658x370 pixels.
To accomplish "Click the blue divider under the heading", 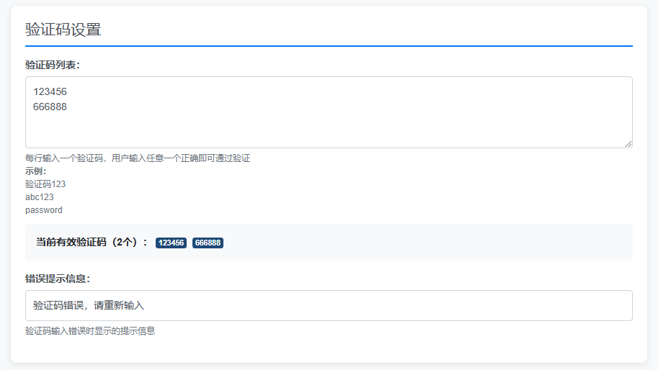I will (x=329, y=45).
